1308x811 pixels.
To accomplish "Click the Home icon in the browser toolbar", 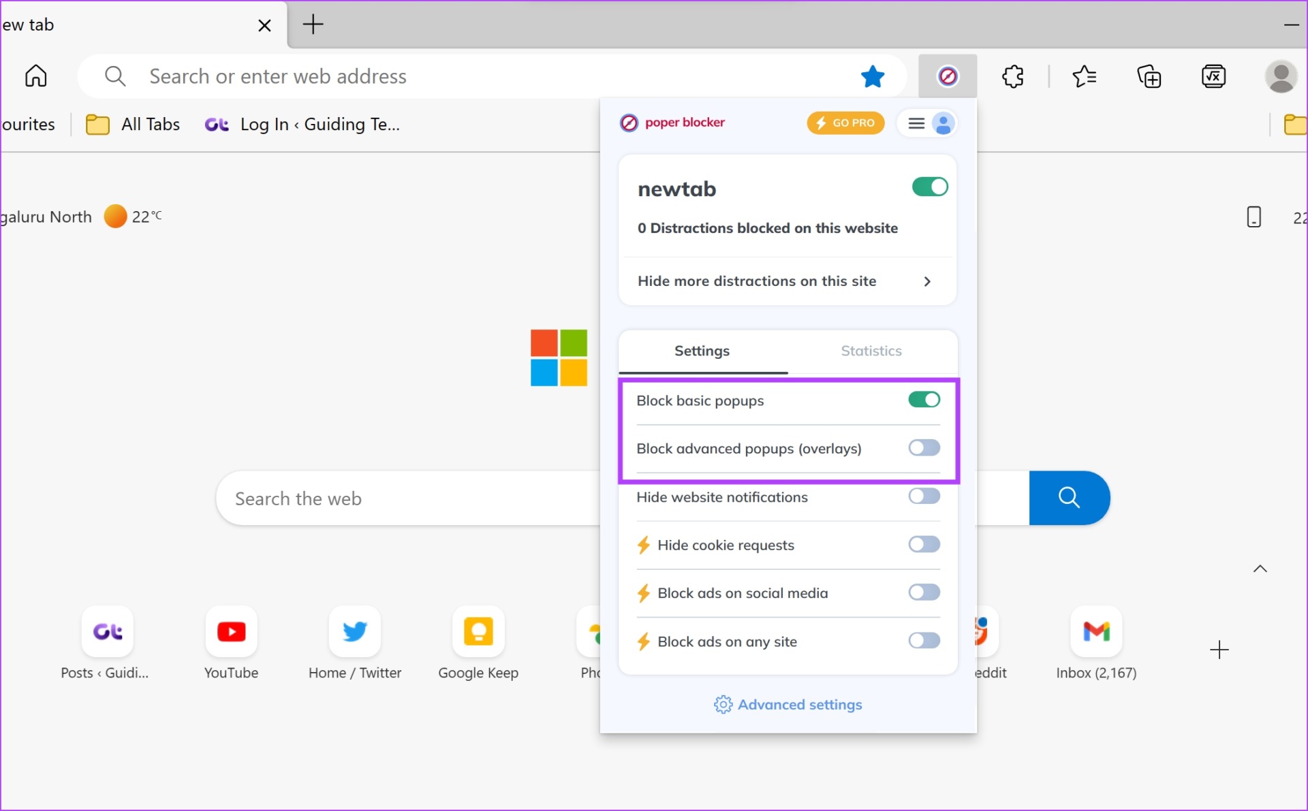I will coord(35,76).
